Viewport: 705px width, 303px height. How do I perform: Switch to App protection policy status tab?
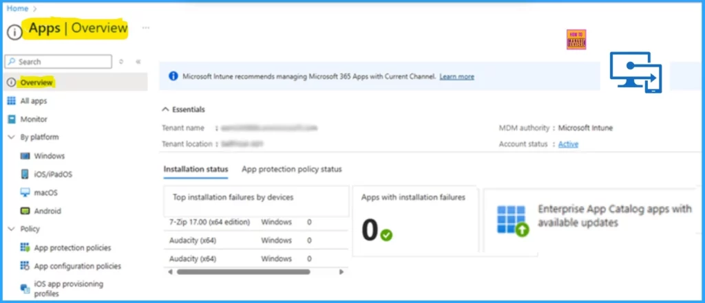click(x=292, y=169)
